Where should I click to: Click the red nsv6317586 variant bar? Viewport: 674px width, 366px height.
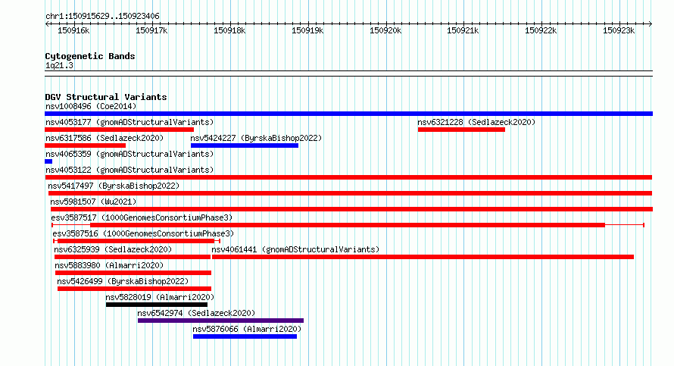point(85,145)
